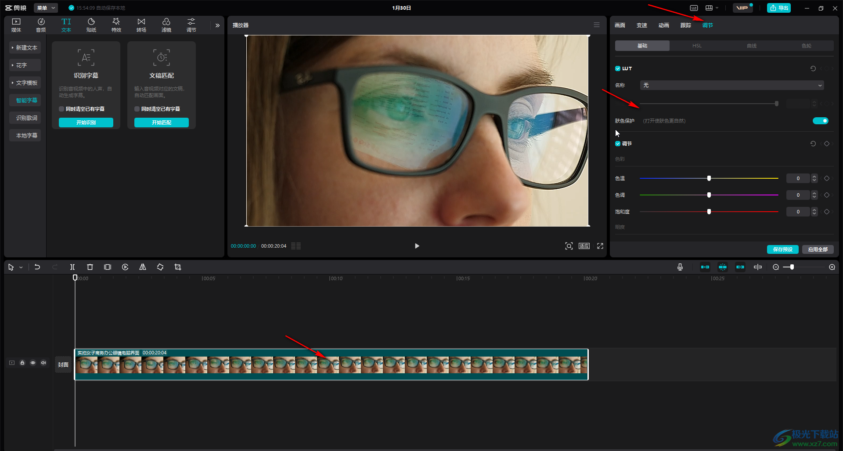This screenshot has height=451, width=843.
Task: Open the 转场 transitions panel
Action: pos(141,25)
